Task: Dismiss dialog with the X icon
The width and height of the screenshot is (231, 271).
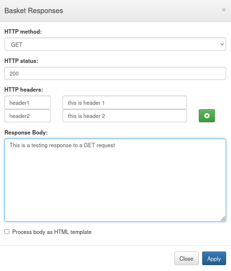Action: tap(224, 10)
